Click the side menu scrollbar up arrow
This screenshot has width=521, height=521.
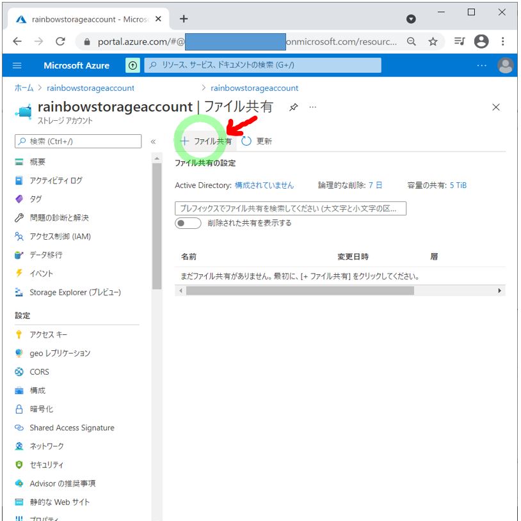point(157,159)
